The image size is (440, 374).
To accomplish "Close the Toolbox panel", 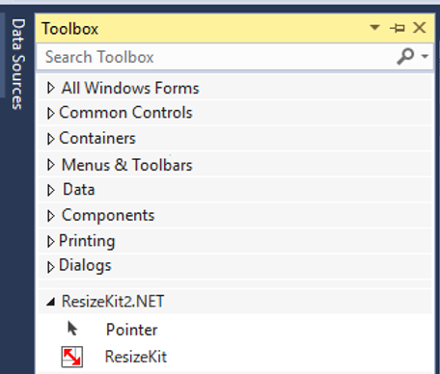I will pos(420,28).
